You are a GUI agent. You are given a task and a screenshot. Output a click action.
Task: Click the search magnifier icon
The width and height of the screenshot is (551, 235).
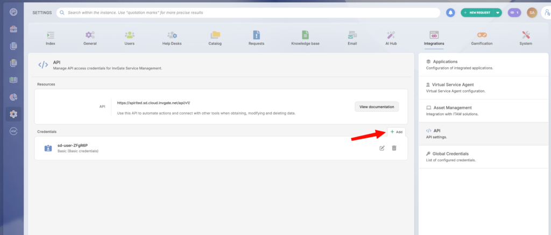[x=62, y=13]
